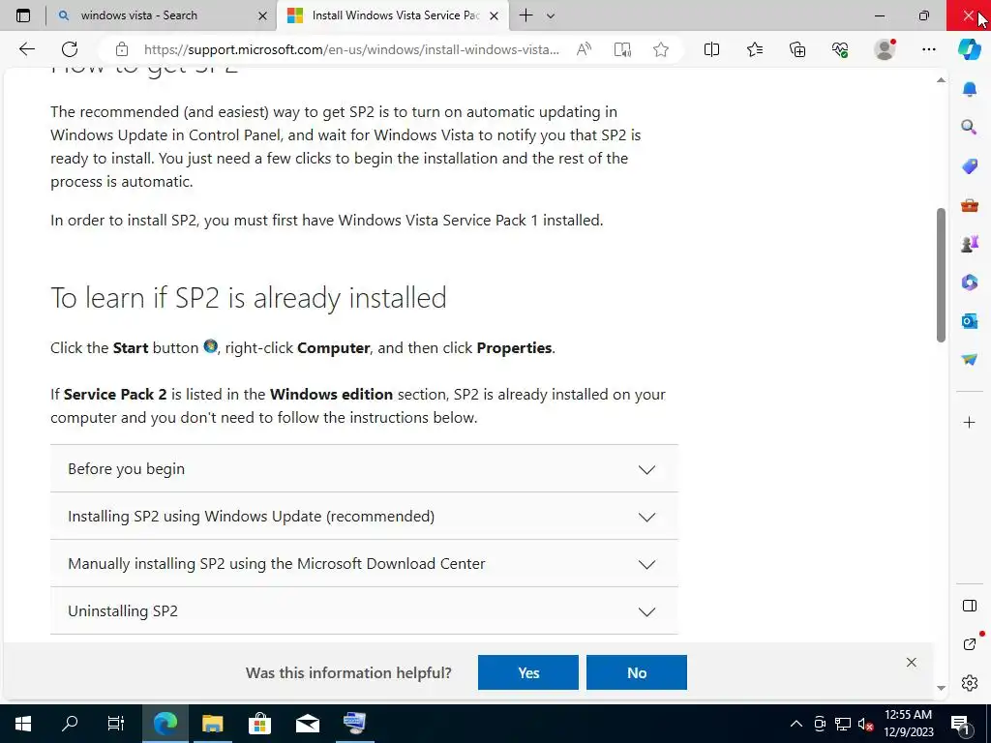Close the Install Windows Vista tab
Screen dimensions: 991x743
coord(495,15)
